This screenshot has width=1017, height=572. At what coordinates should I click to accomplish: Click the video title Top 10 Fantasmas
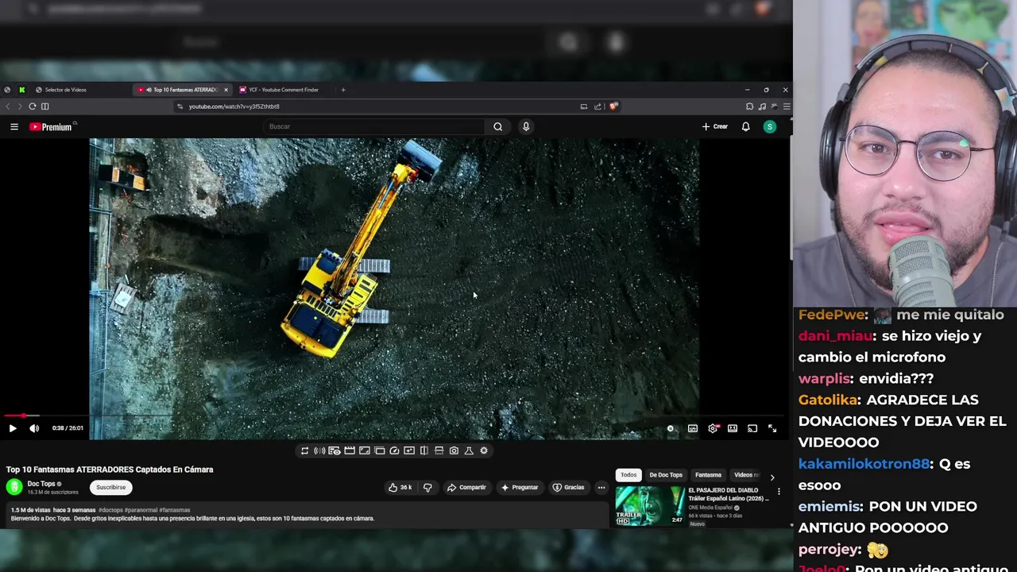point(110,470)
